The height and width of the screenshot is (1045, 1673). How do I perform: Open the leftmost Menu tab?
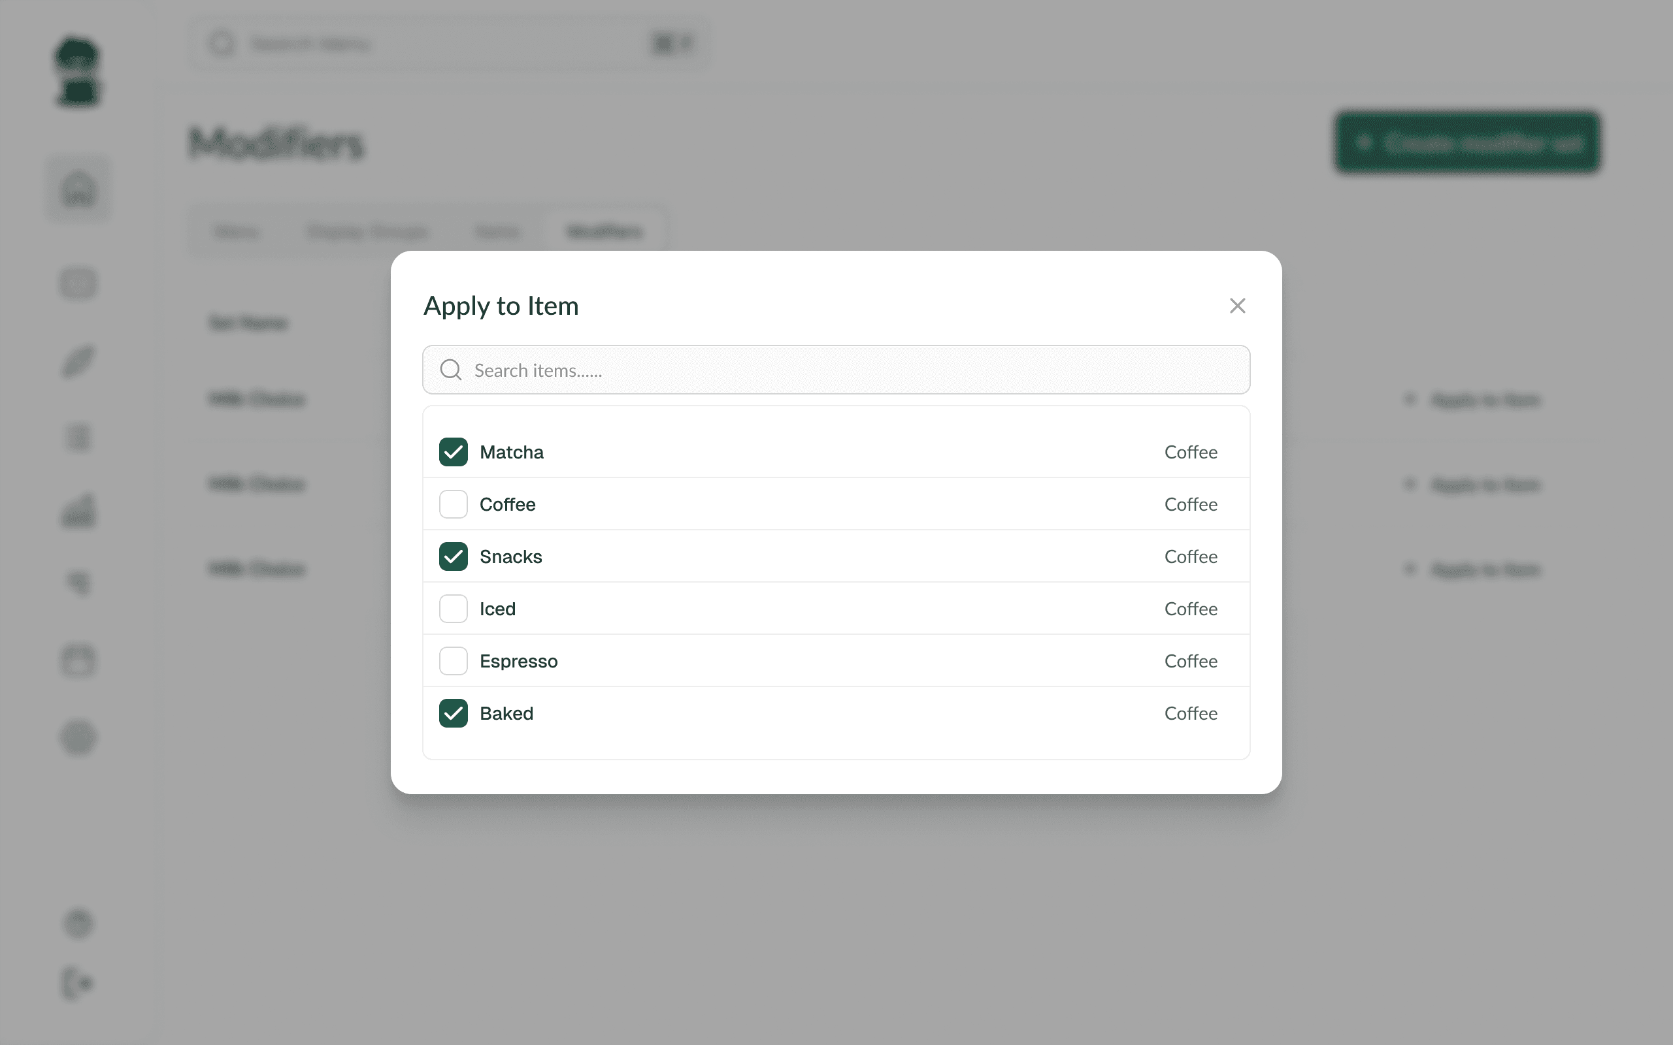[236, 231]
